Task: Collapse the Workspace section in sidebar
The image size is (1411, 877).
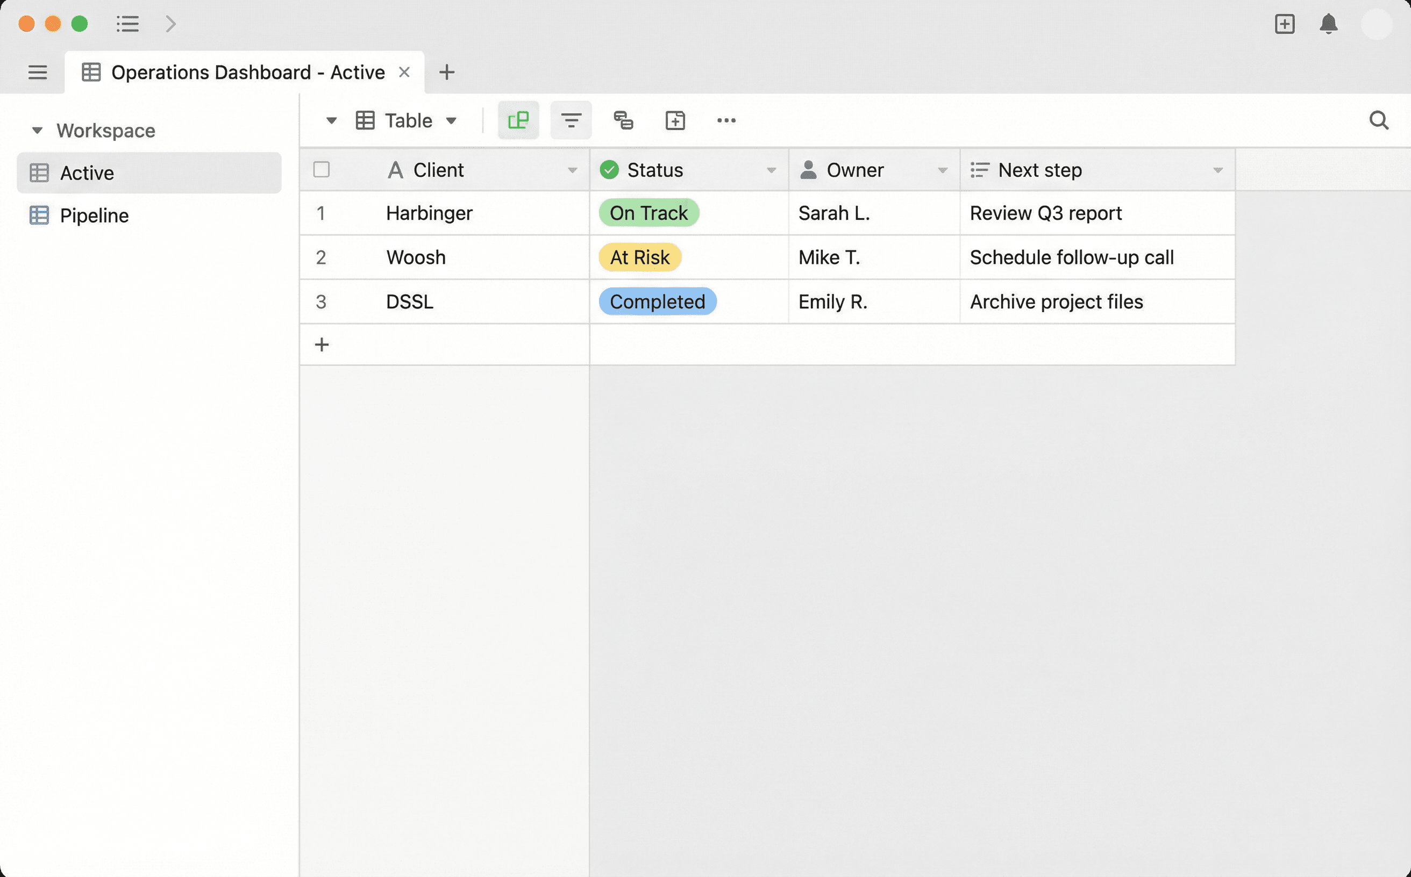Action: [x=37, y=130]
